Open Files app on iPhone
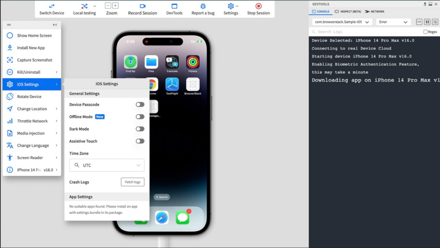Screen dimensions: 440x248 [151, 62]
